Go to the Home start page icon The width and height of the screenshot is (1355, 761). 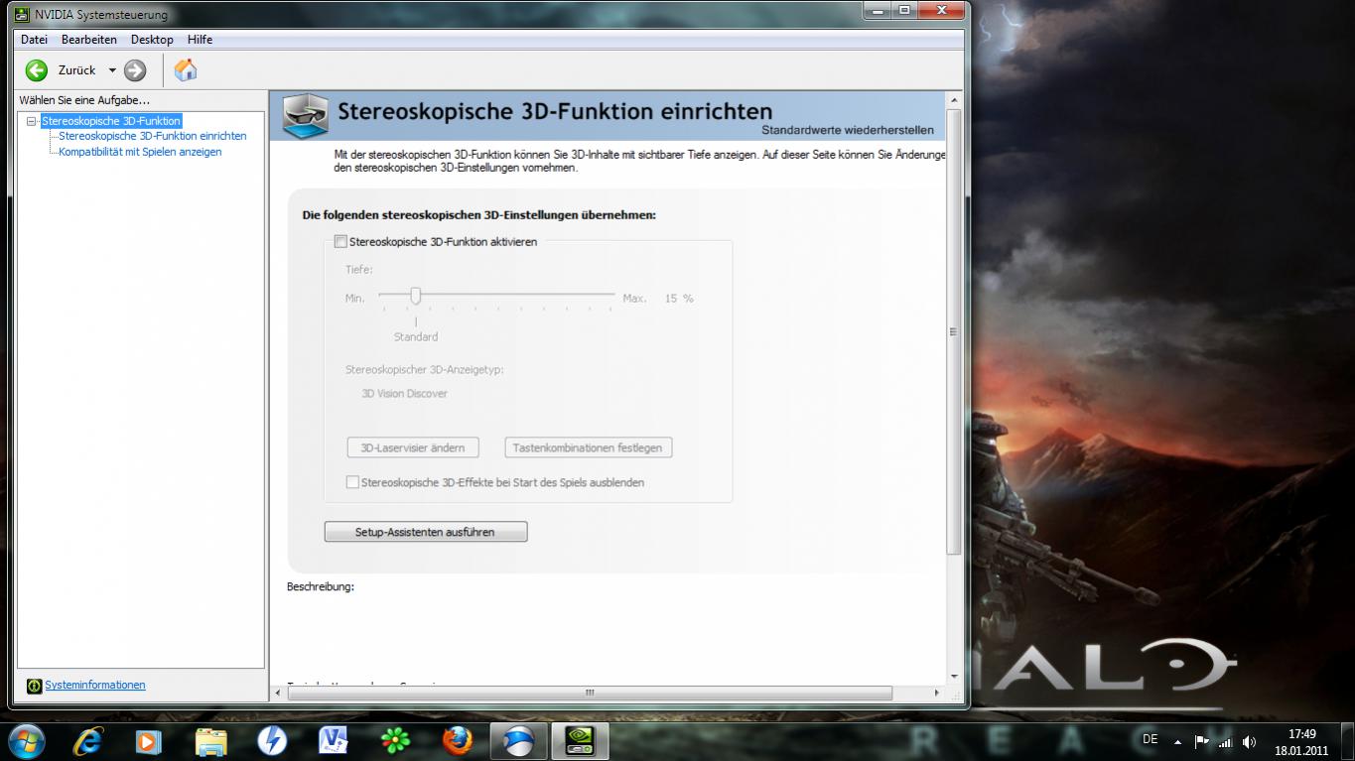(186, 69)
